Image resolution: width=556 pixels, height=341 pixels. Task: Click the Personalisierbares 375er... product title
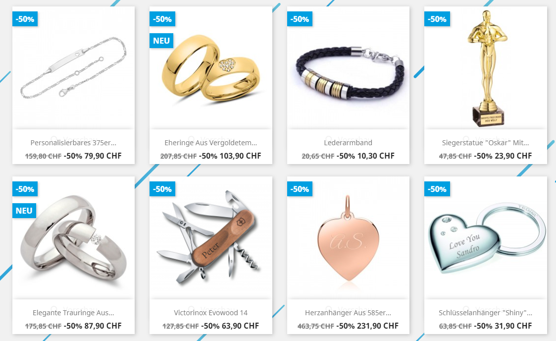[73, 143]
